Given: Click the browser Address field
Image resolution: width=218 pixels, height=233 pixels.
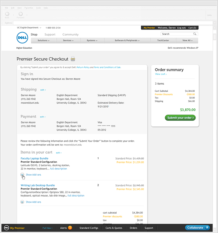Looking at the screenshot, I should point(113,23).
